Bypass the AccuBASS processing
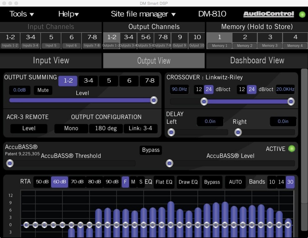 point(150,150)
